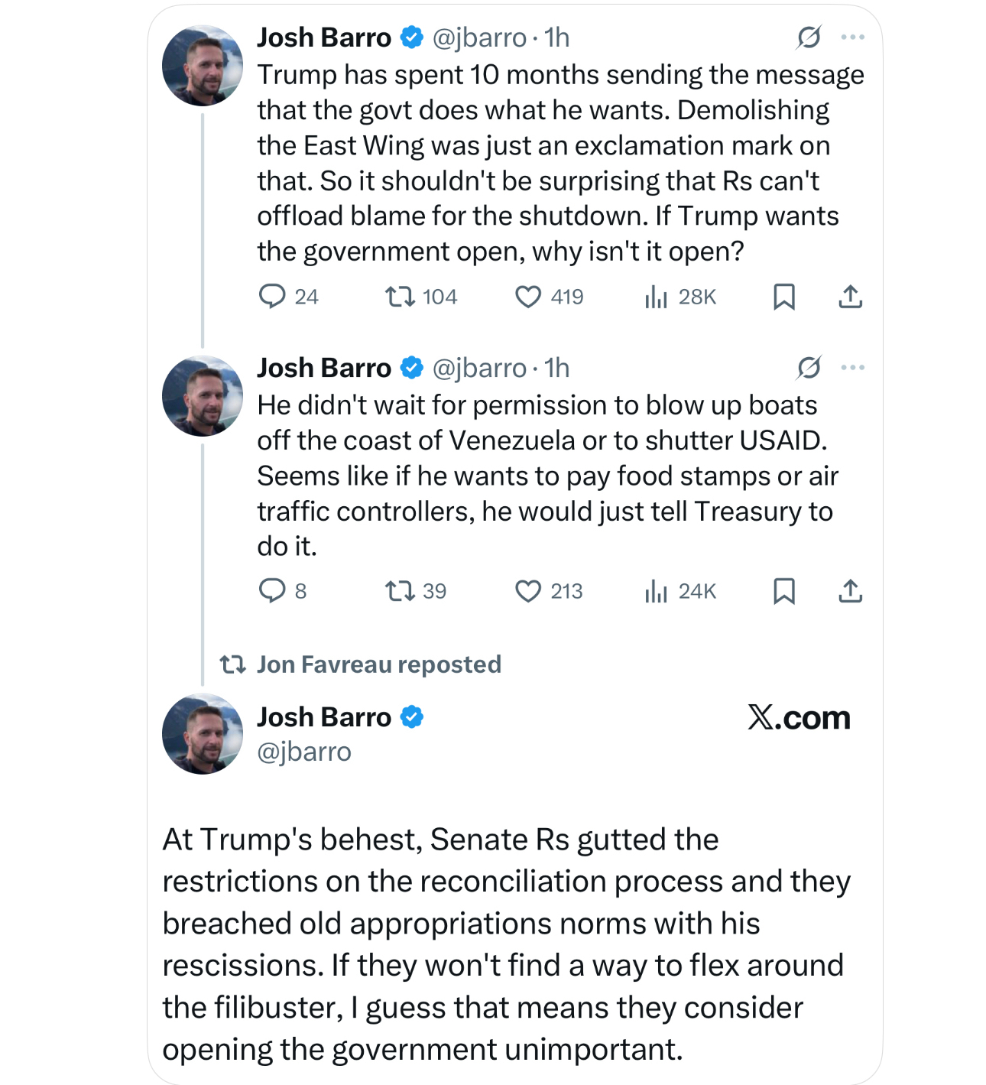
Task: Open Grok icon on second tweet
Action: pos(809,368)
